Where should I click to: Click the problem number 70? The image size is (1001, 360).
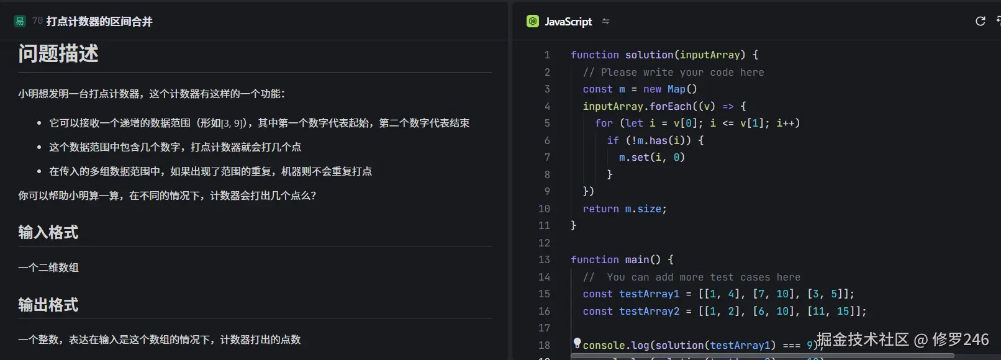pyautogui.click(x=37, y=21)
